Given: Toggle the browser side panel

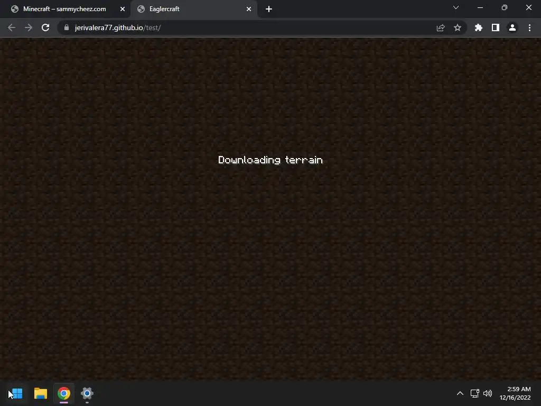Looking at the screenshot, I should (496, 27).
